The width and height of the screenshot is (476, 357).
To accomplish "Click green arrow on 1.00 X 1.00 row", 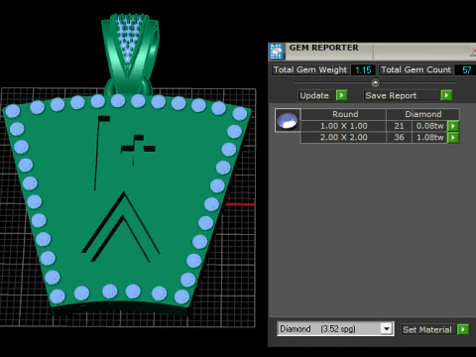I will (x=453, y=126).
